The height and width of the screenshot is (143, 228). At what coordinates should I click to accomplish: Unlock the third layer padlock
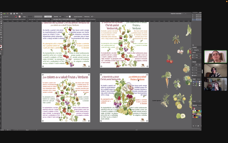click(195, 85)
